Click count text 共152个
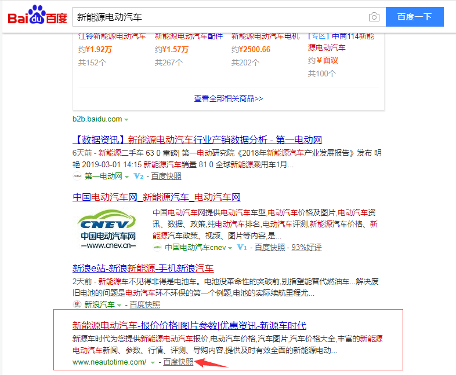456x375 pixels. tap(92, 62)
